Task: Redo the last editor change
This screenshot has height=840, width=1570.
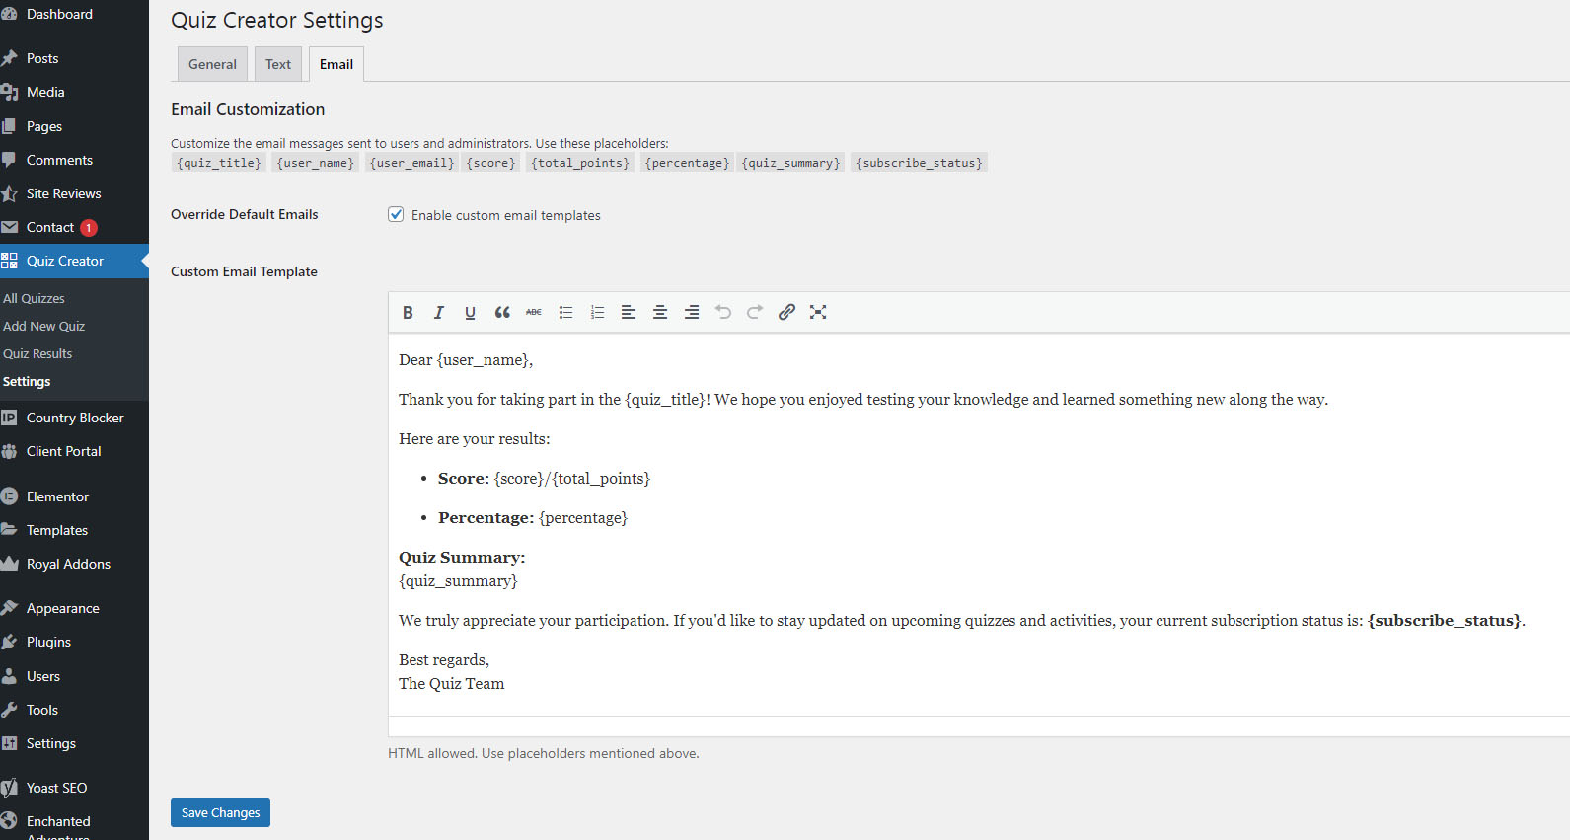Action: point(755,312)
